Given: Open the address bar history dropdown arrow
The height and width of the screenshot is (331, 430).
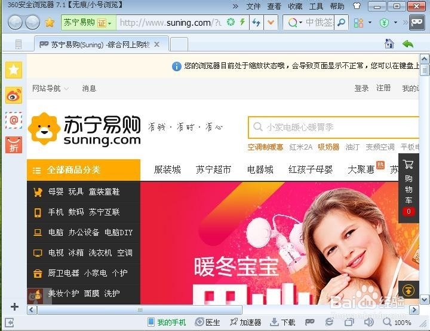Looking at the screenshot, I should tap(271, 23).
